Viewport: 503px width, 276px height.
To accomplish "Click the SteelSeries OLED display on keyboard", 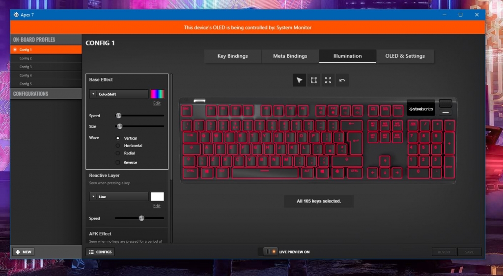I will [x=421, y=108].
